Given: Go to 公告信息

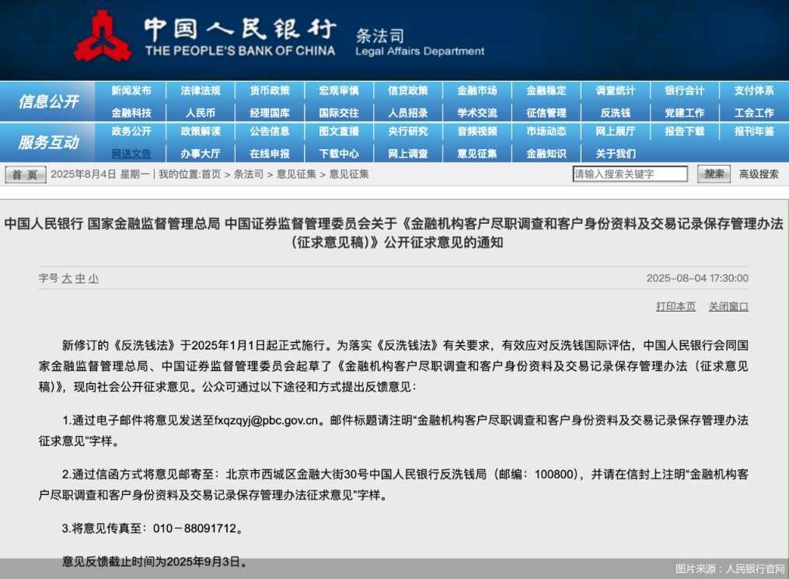Looking at the screenshot, I should [270, 131].
